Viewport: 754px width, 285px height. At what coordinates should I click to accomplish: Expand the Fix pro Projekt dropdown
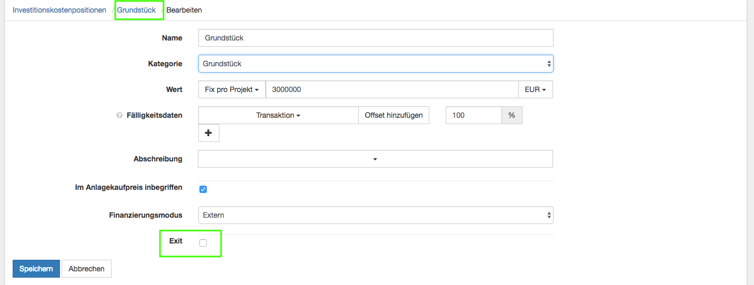click(x=232, y=89)
